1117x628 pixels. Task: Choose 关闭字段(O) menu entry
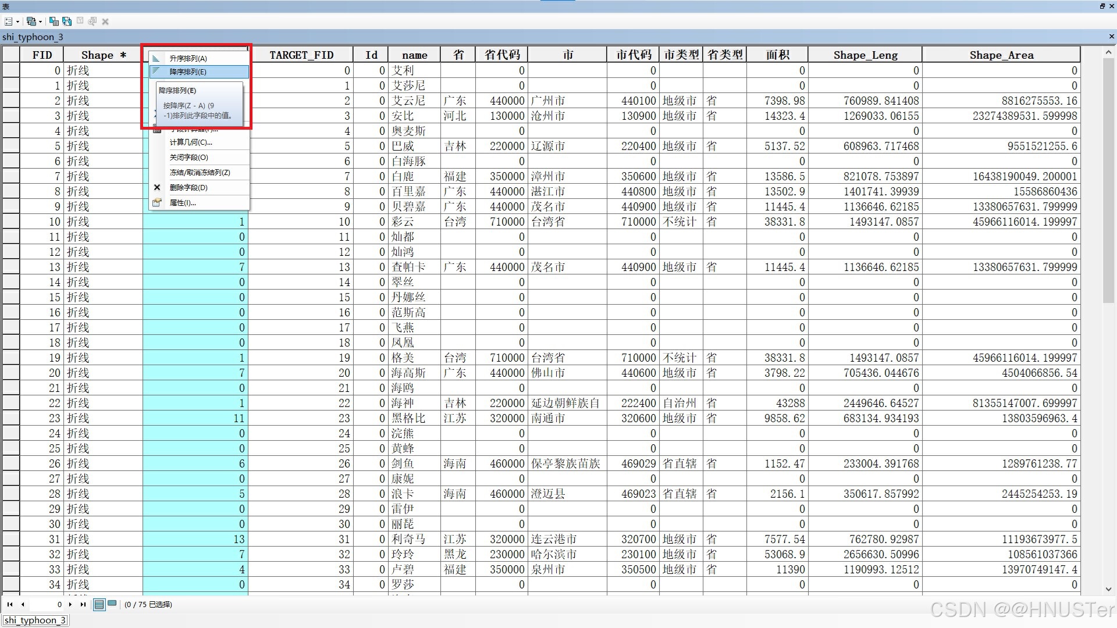[x=199, y=157]
